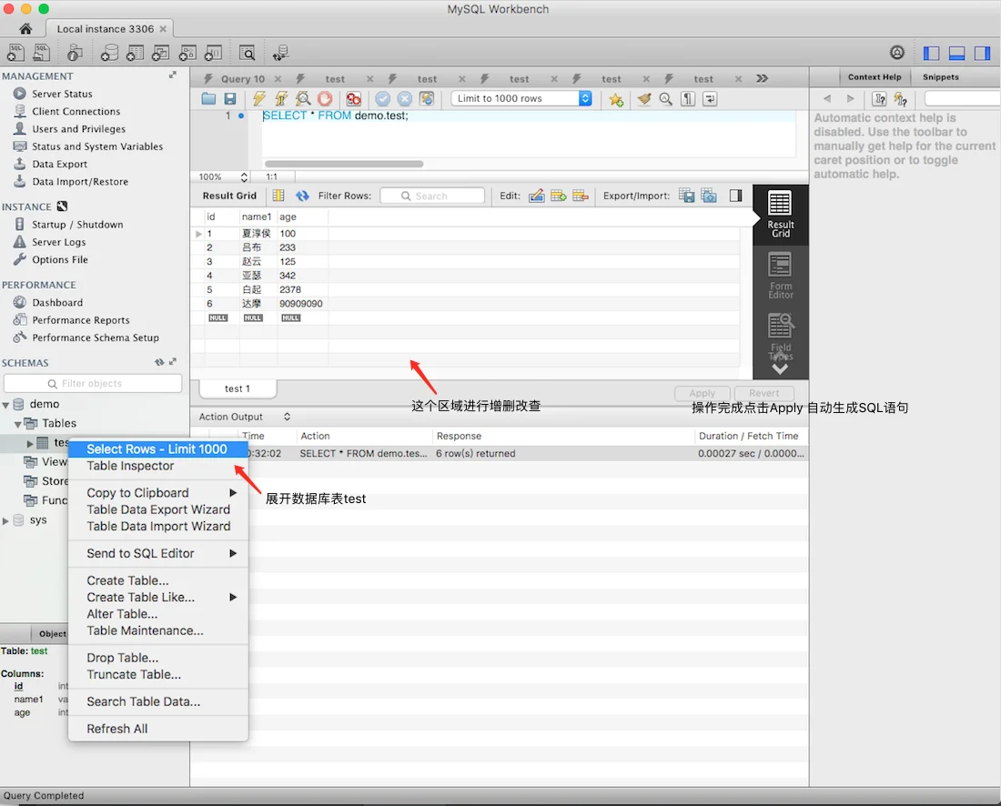This screenshot has width=1001, height=806.
Task: Create a new SQL tab from main toolbar
Action: click(x=15, y=53)
